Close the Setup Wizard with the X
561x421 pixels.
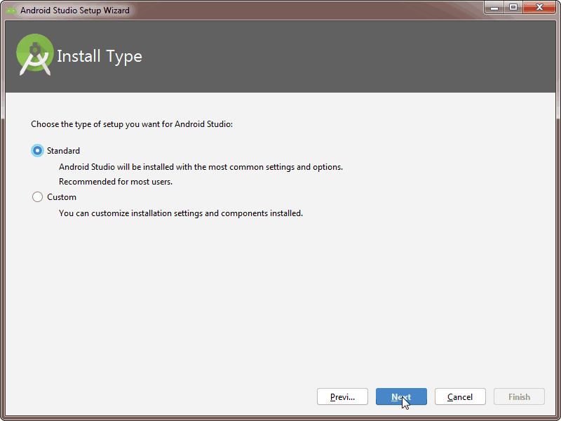click(539, 8)
